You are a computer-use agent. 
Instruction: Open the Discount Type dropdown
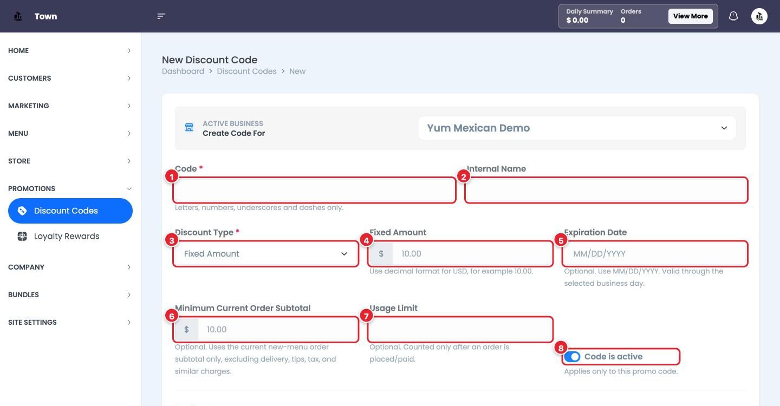266,254
